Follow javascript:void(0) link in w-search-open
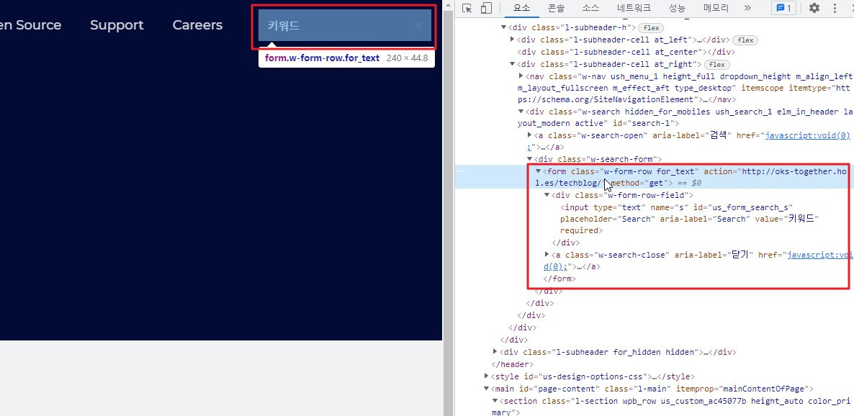 click(x=808, y=135)
